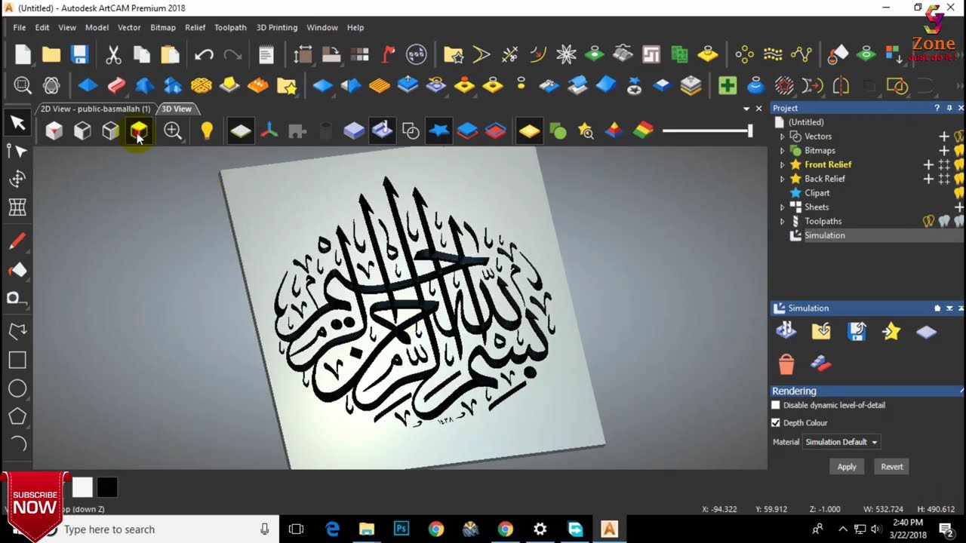Click the Paste clipboard icon
966x543 pixels.
tap(171, 54)
